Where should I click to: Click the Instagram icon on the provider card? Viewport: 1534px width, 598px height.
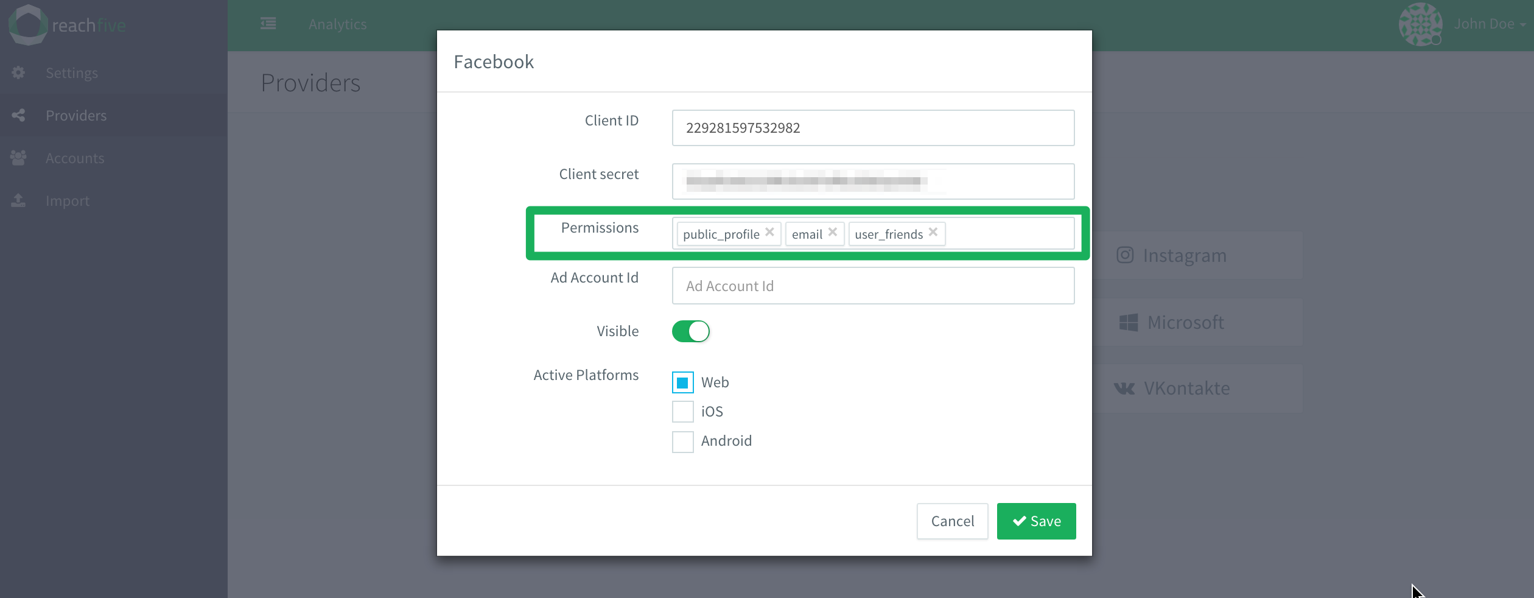[x=1125, y=255]
